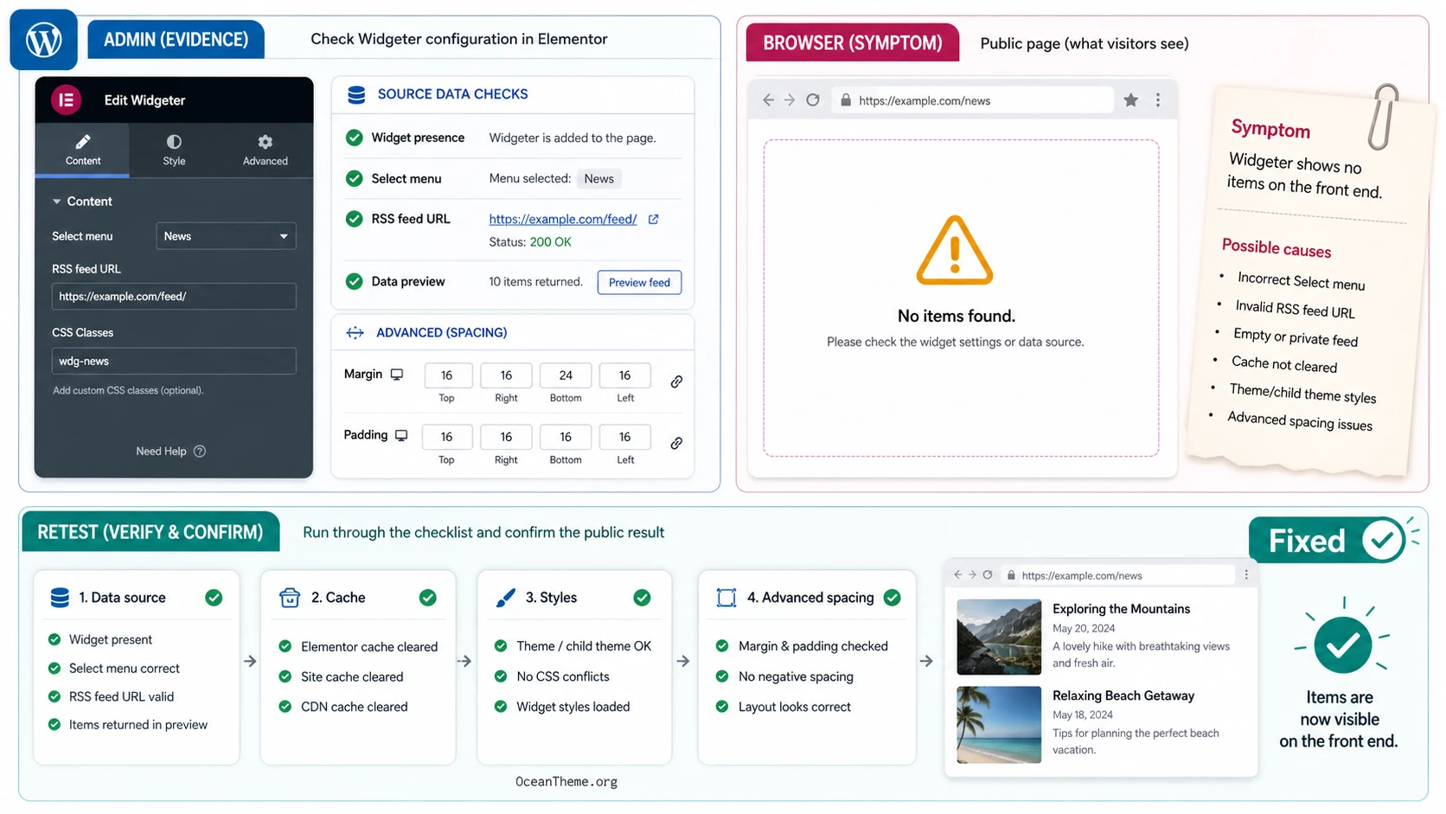Viewport: 1446px width, 814px height.
Task: Click the Data source step check mark
Action: click(x=214, y=598)
